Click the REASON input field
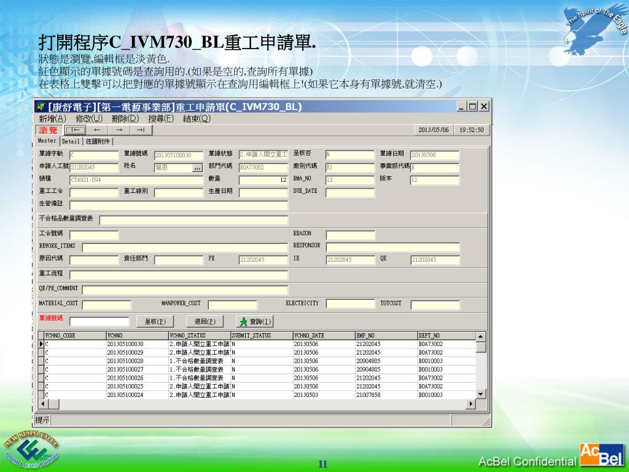The width and height of the screenshot is (629, 472). click(350, 235)
